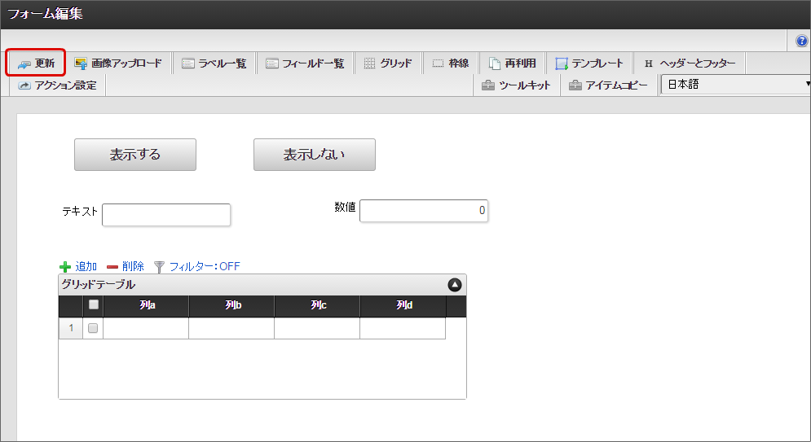Check the row 1 checkbox
Viewport: 811px width, 442px height.
pos(93,328)
